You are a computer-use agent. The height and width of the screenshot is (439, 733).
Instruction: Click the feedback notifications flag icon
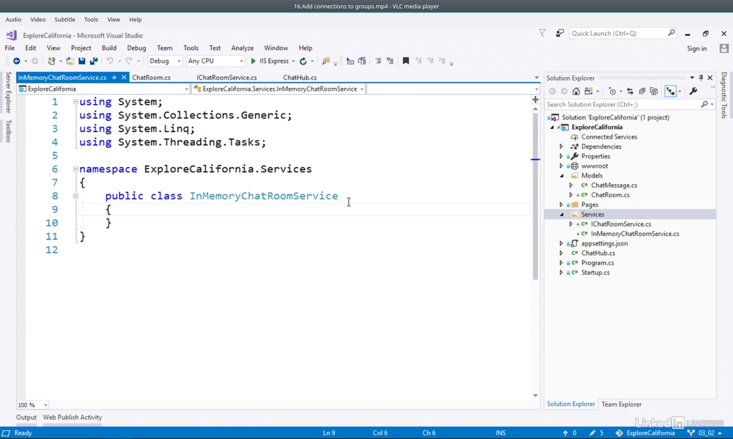click(542, 33)
